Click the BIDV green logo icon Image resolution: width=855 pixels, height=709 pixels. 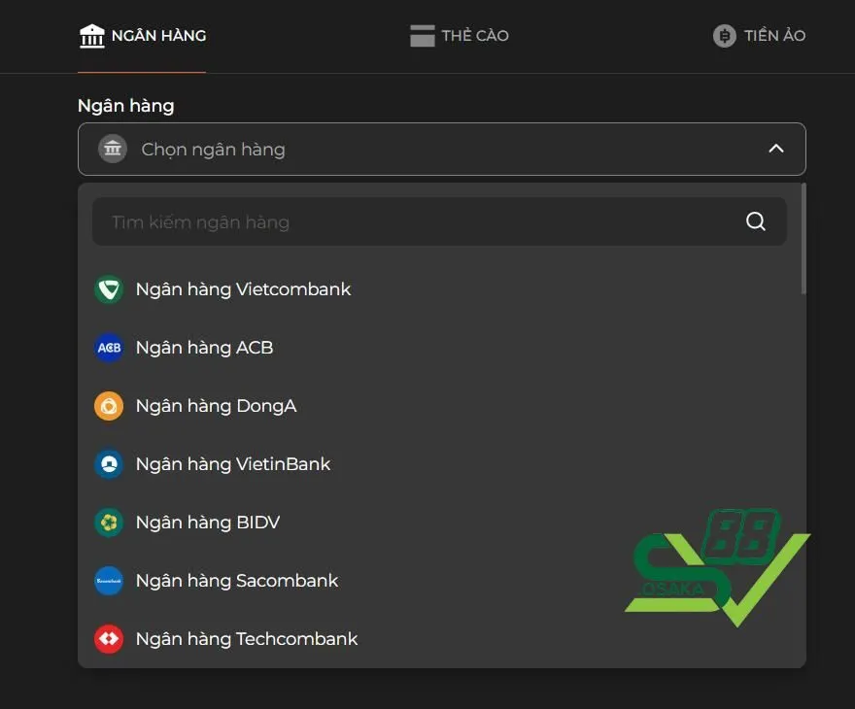(109, 523)
